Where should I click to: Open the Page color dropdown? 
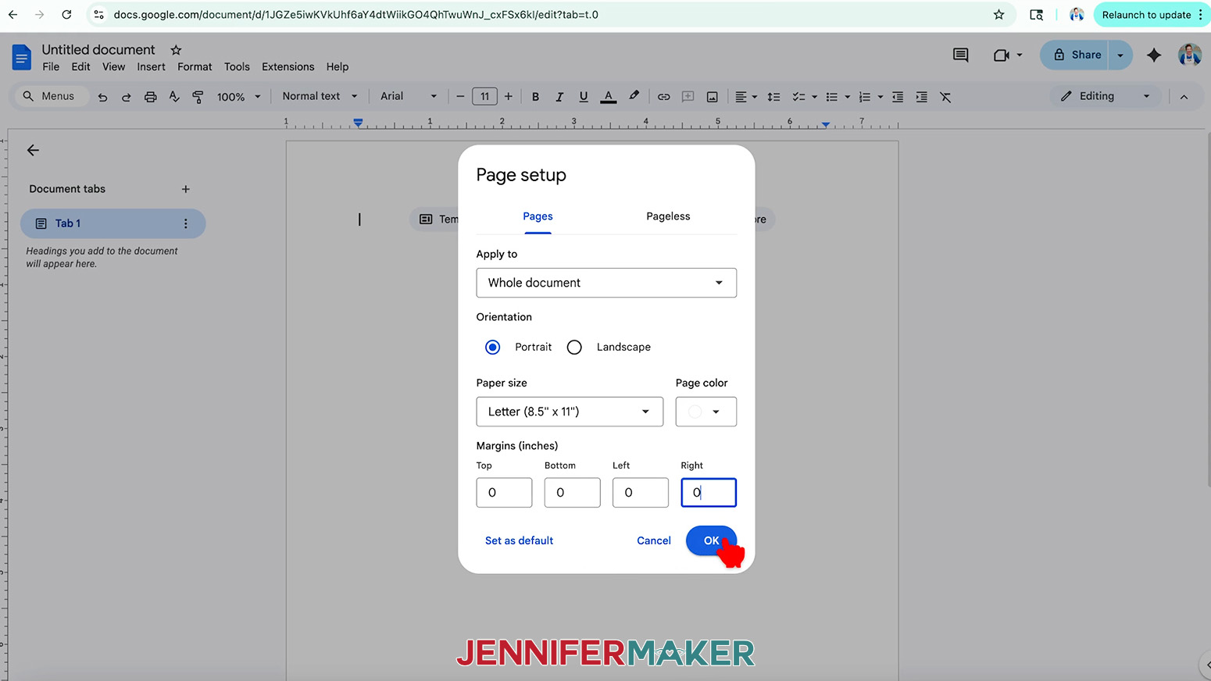click(706, 412)
